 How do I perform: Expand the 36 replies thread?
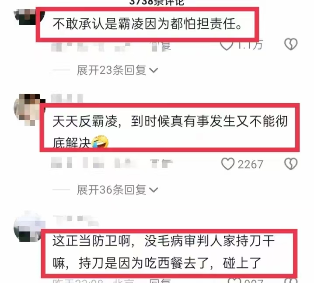tap(117, 190)
